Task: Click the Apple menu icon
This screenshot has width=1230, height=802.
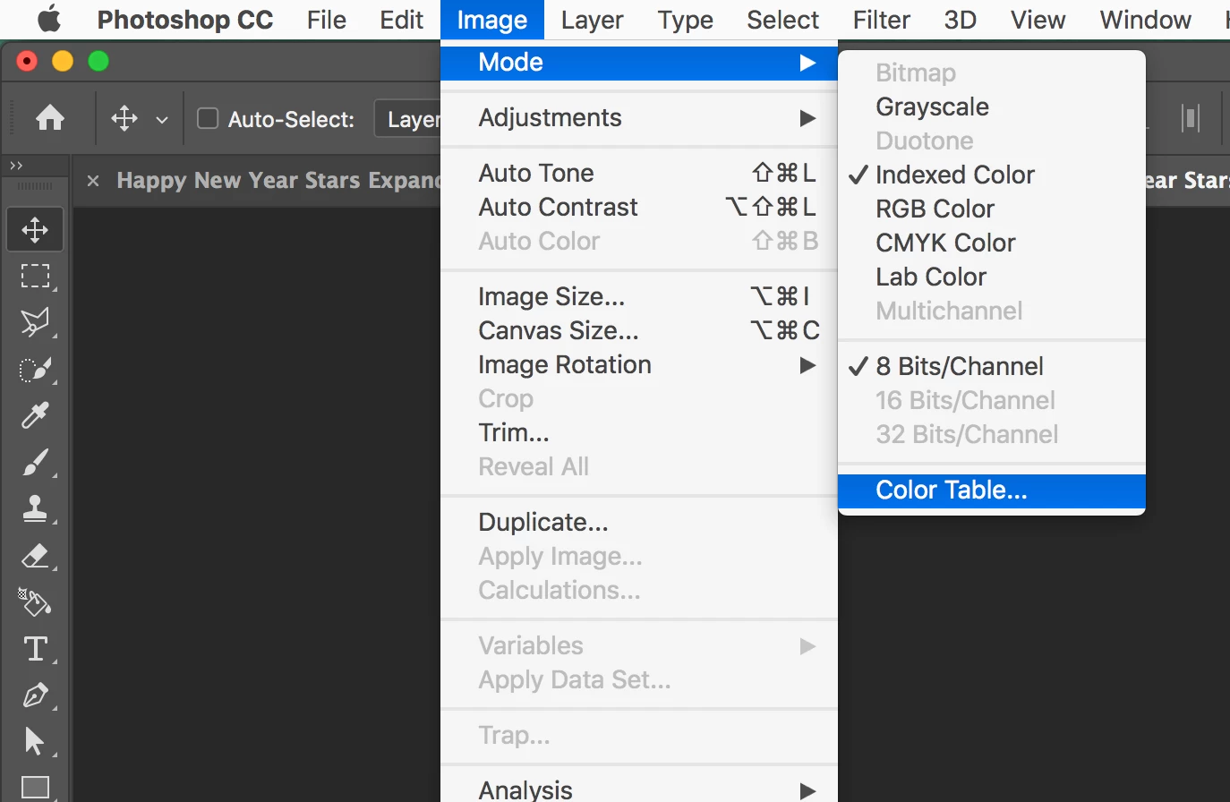Action: pyautogui.click(x=49, y=19)
